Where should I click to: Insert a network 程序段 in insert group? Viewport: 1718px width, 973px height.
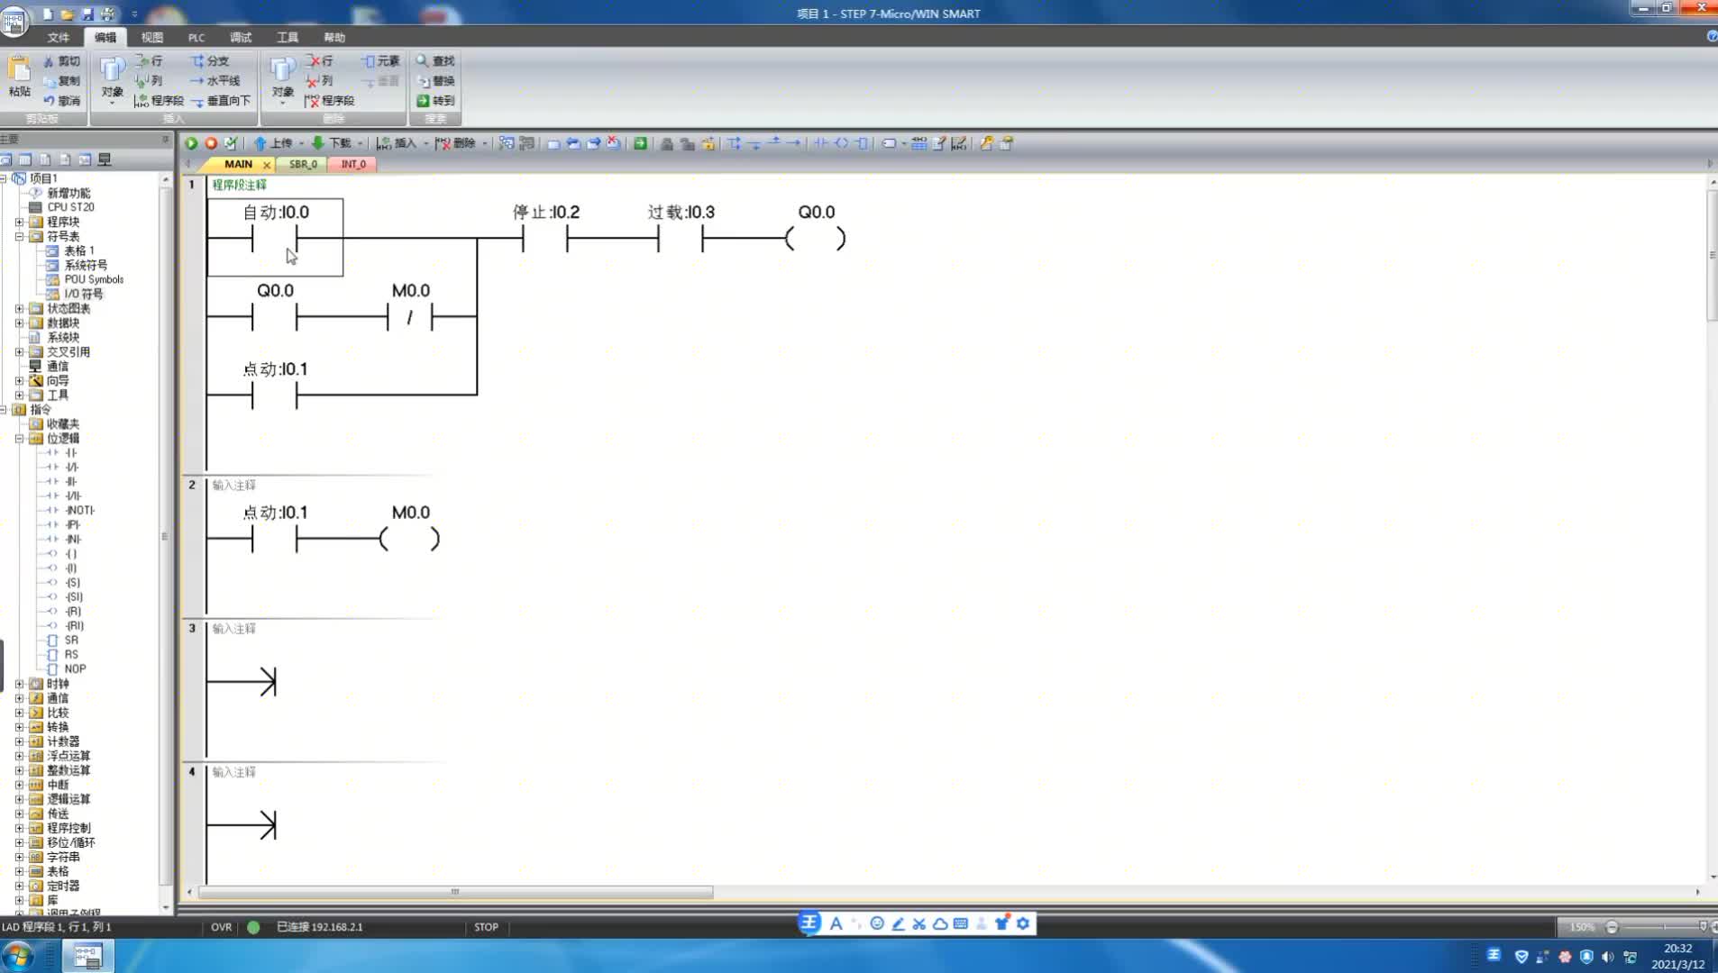click(159, 101)
